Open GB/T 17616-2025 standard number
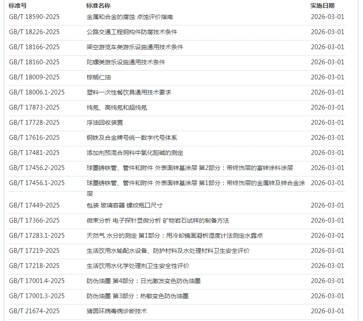Viewport: 363px width, 321px height. click(x=34, y=138)
